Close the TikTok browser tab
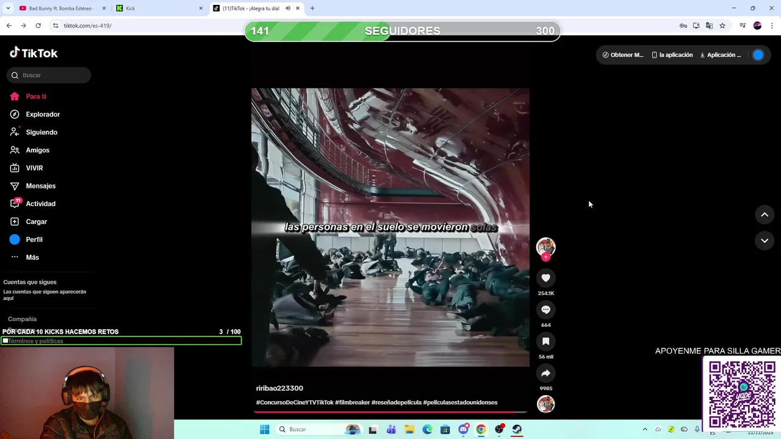Screen dimensions: 781x439 [298, 9]
